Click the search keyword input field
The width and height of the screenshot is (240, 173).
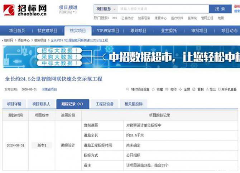(163, 9)
